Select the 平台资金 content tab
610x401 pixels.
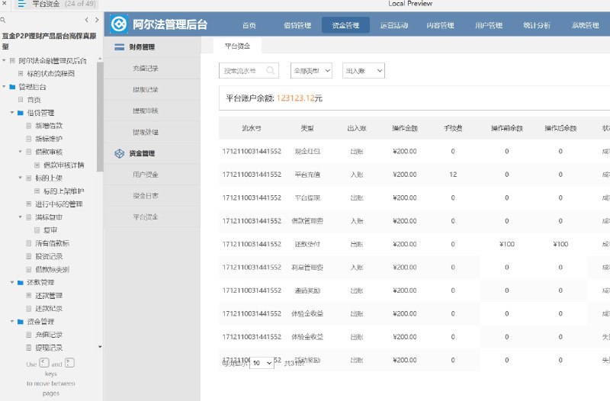[x=237, y=46]
